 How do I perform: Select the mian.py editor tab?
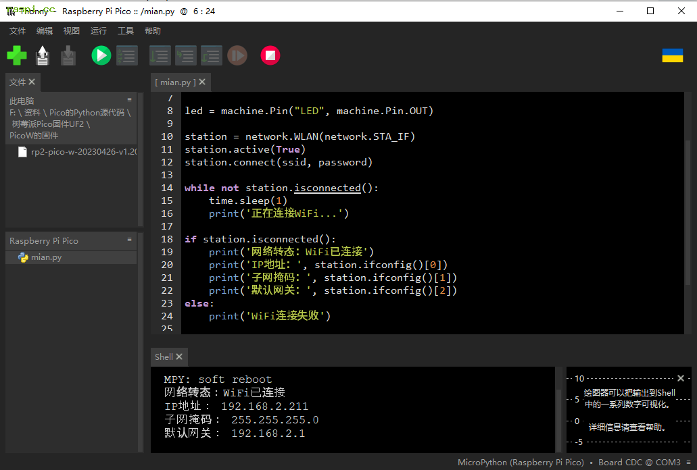[x=175, y=82]
